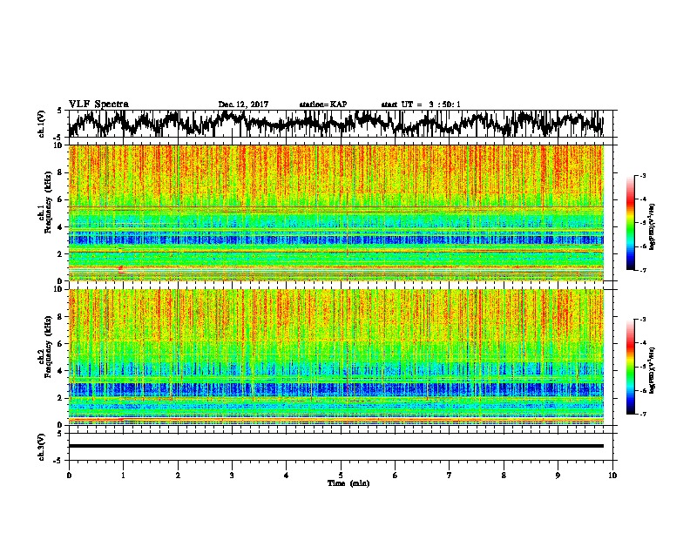Screen dimensions: 690x533
Task: Select the date text "Dec. 12, 2017"
Action: point(243,105)
